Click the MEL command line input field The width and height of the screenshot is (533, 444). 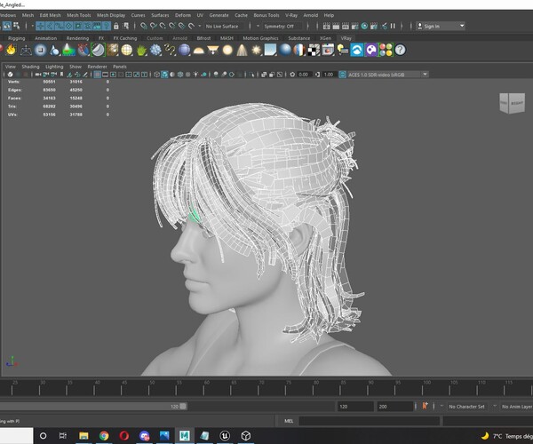click(370, 421)
